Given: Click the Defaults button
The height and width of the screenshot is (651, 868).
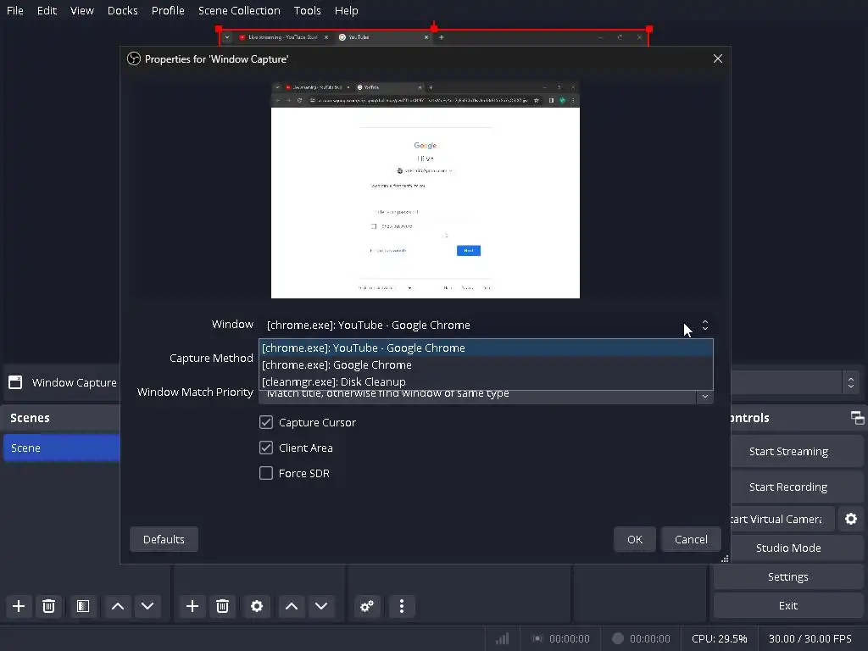Looking at the screenshot, I should point(164,539).
